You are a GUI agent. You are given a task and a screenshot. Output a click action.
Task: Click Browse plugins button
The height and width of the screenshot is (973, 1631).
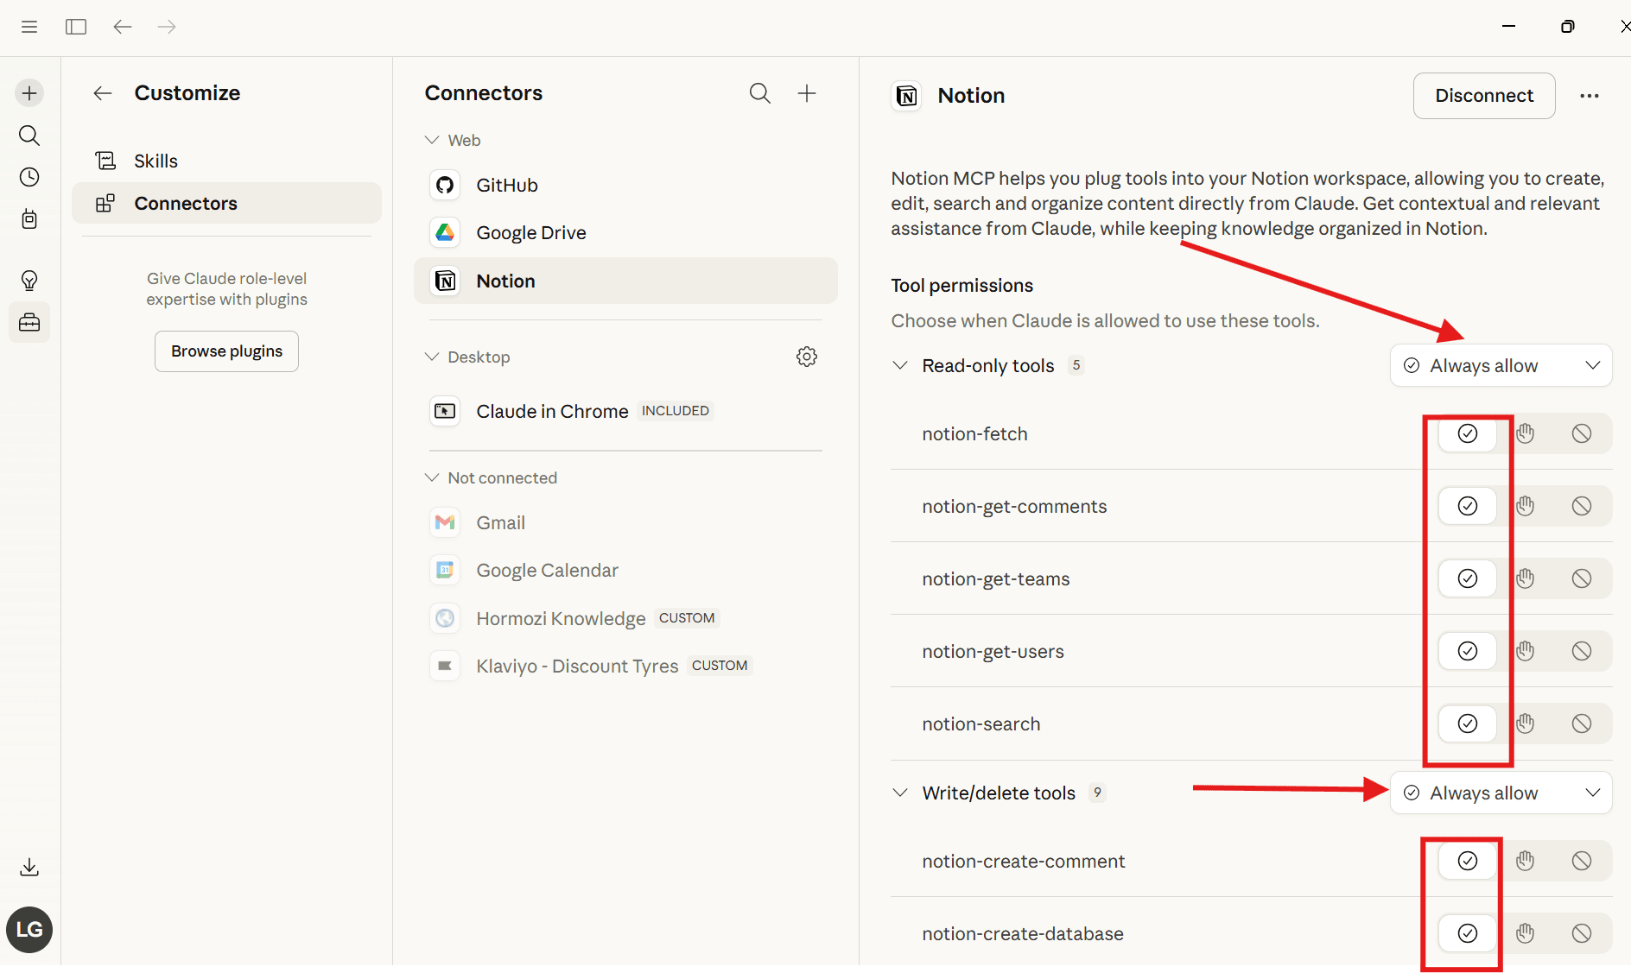(x=226, y=351)
